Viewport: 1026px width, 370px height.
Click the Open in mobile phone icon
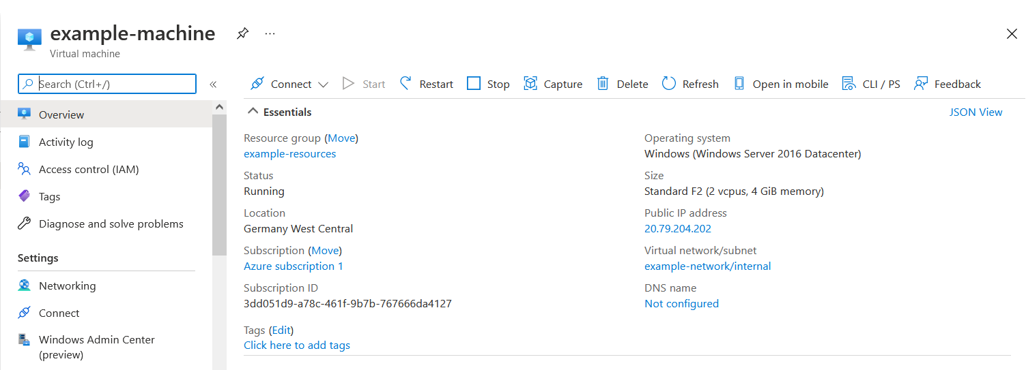tap(739, 84)
